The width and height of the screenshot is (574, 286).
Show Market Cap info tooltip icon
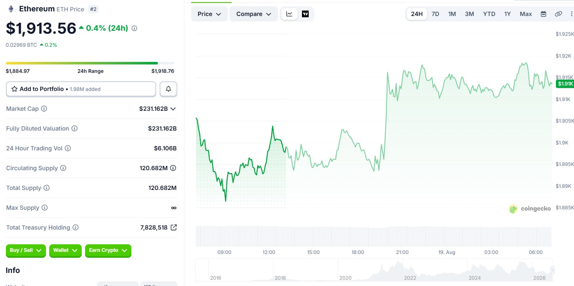(44, 109)
